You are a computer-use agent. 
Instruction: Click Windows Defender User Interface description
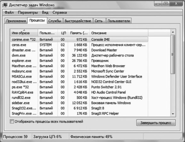[x=116, y=76]
